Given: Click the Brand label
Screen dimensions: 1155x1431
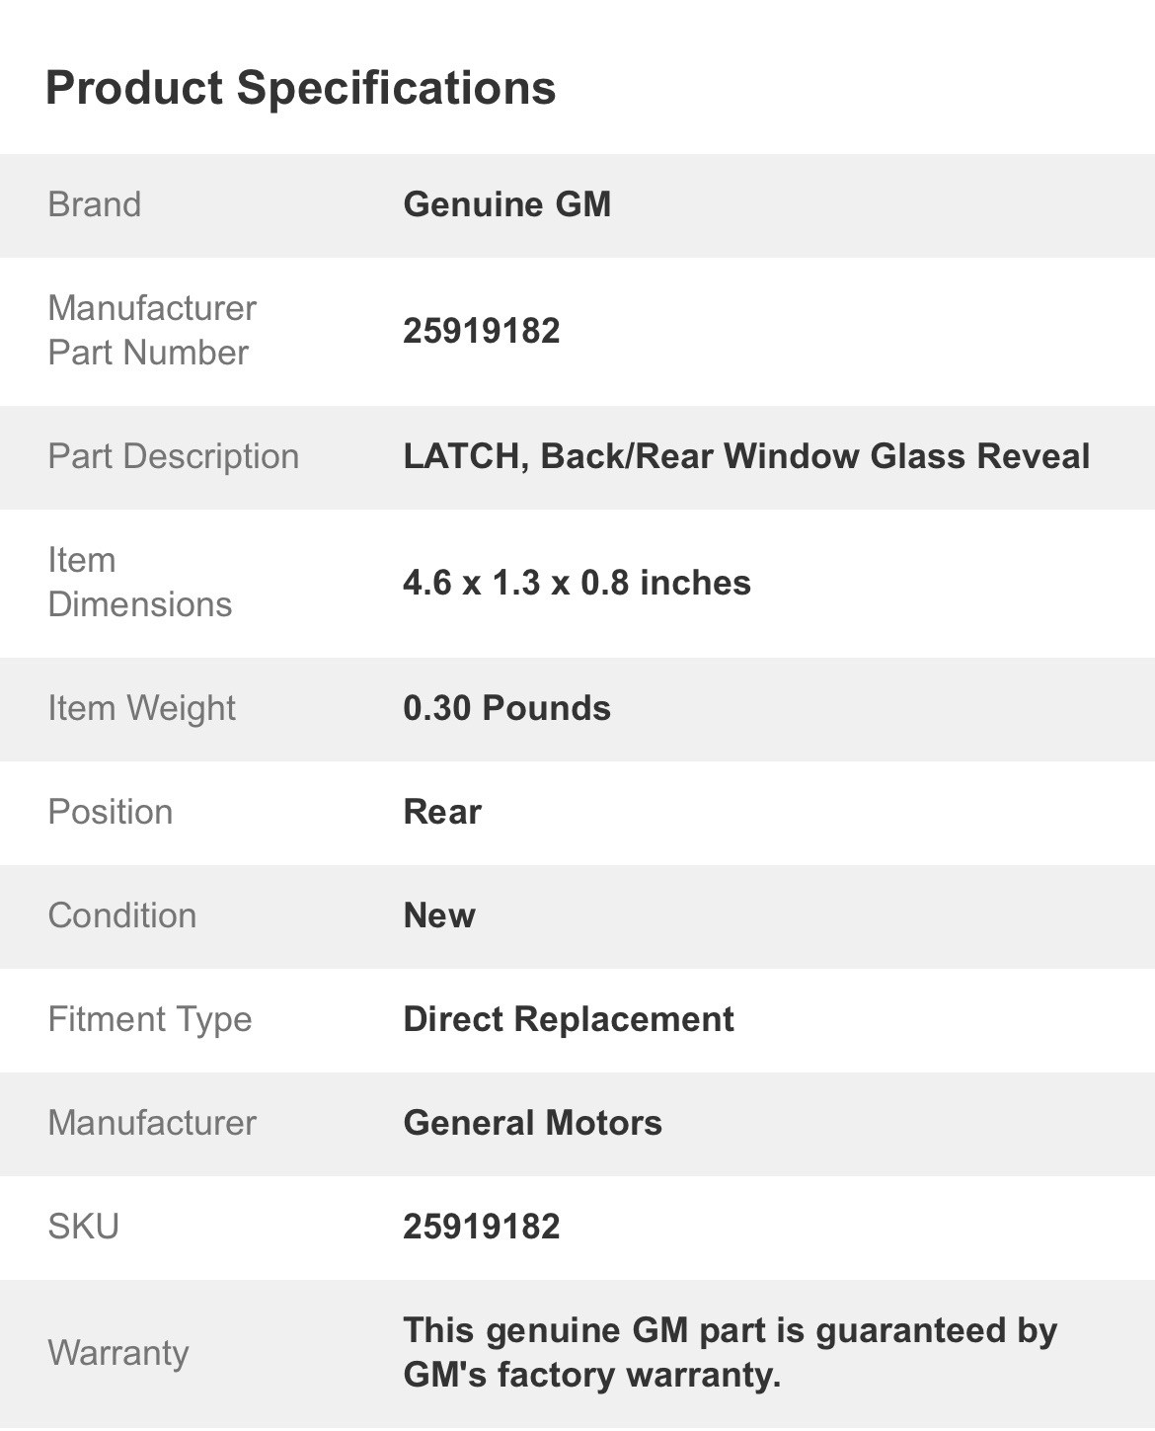Looking at the screenshot, I should pyautogui.click(x=95, y=204).
